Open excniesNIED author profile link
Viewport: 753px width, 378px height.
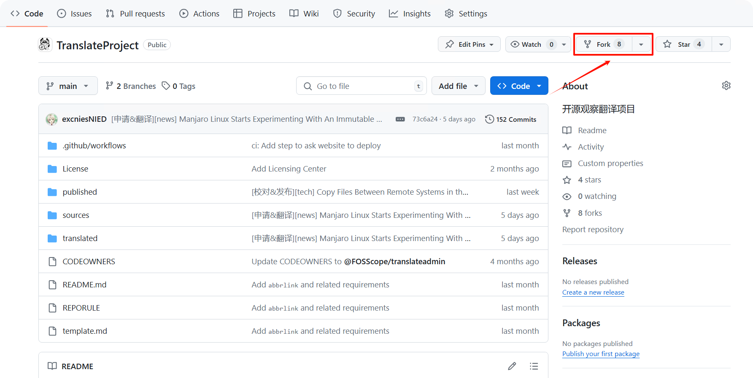click(84, 119)
